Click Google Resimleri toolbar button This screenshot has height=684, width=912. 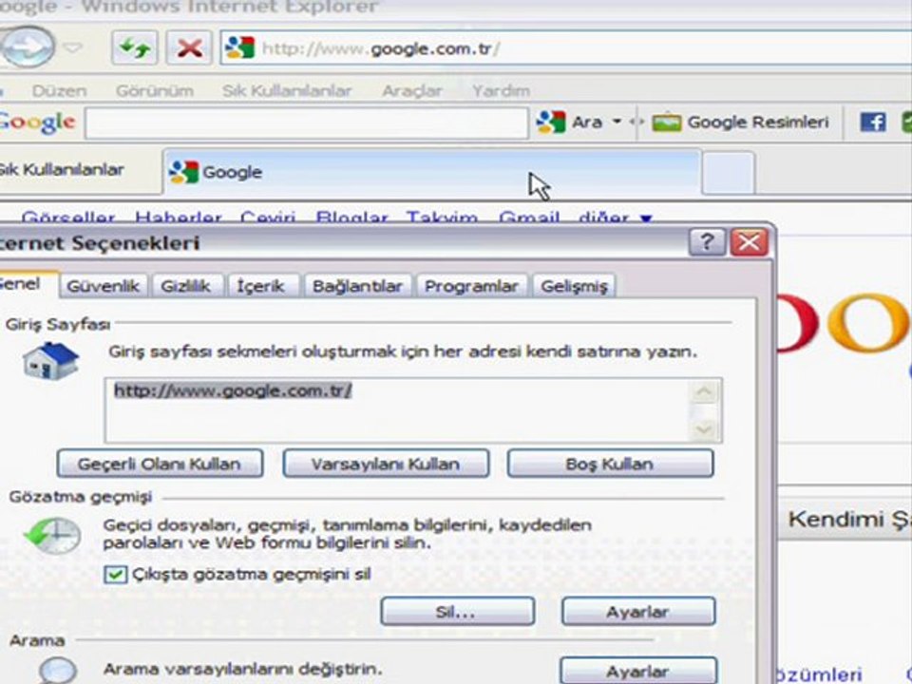(x=741, y=123)
